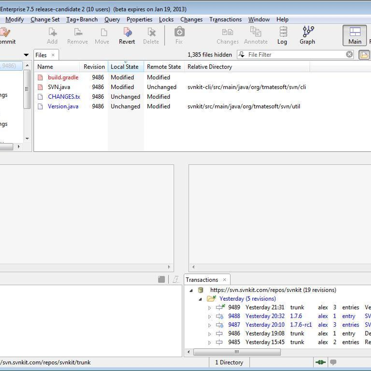
Task: Click the CHANGES.txt file icon
Action: (40, 97)
